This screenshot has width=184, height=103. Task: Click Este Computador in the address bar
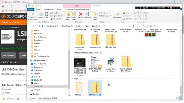point(53,26)
